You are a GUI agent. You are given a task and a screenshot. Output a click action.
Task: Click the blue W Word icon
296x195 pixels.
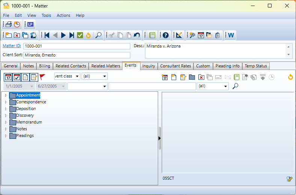[231, 35]
